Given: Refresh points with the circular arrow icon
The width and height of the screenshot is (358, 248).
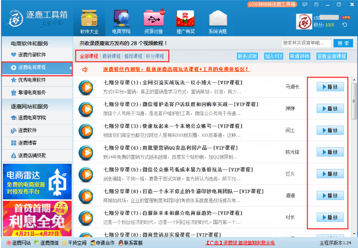Looking at the screenshot, I should (x=345, y=25).
